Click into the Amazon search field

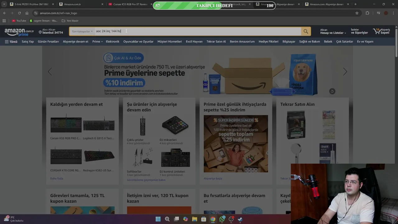tap(198, 31)
